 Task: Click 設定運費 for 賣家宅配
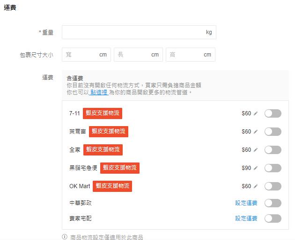coord(246,219)
